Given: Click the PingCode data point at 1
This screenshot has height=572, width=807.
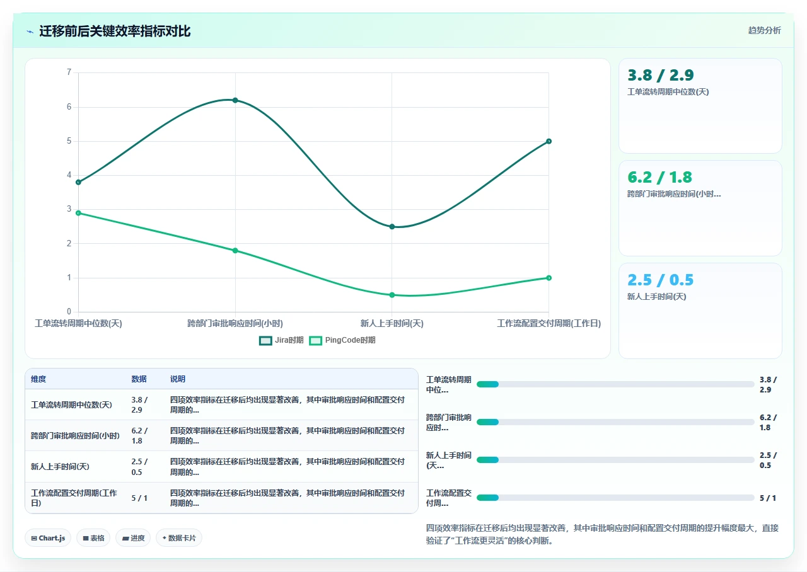Looking at the screenshot, I should tap(549, 278).
